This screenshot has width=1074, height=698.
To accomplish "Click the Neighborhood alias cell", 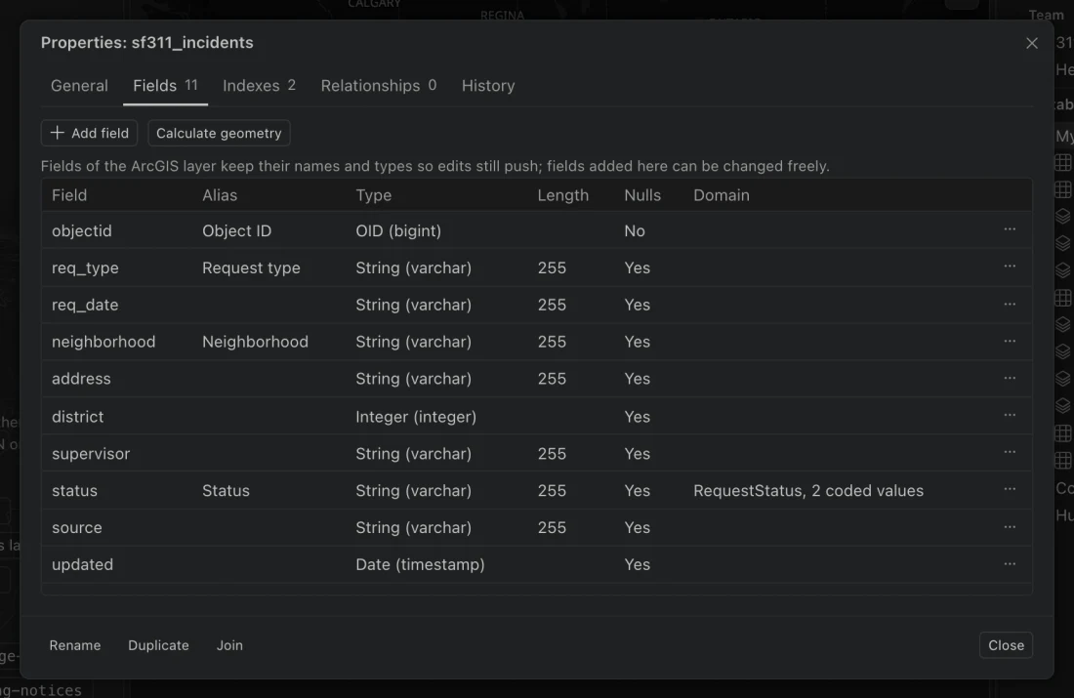I will (x=255, y=342).
